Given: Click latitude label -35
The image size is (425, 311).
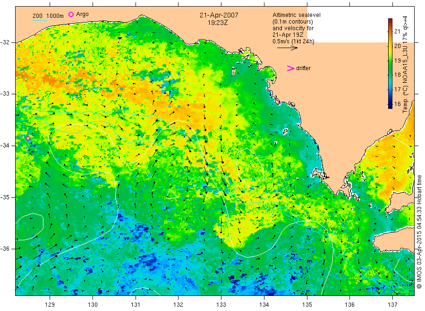Looking at the screenshot, I should point(5,197).
